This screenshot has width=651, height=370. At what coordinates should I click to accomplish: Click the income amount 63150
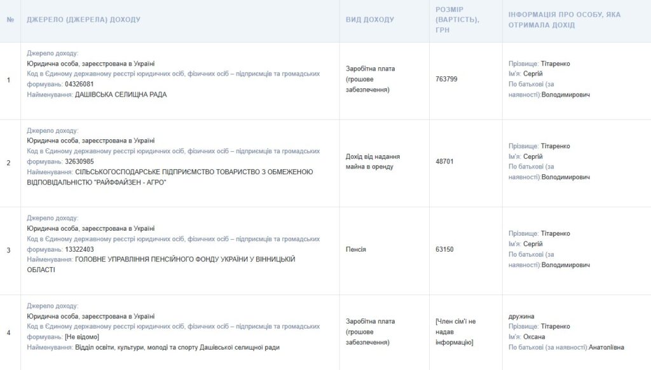pos(444,249)
